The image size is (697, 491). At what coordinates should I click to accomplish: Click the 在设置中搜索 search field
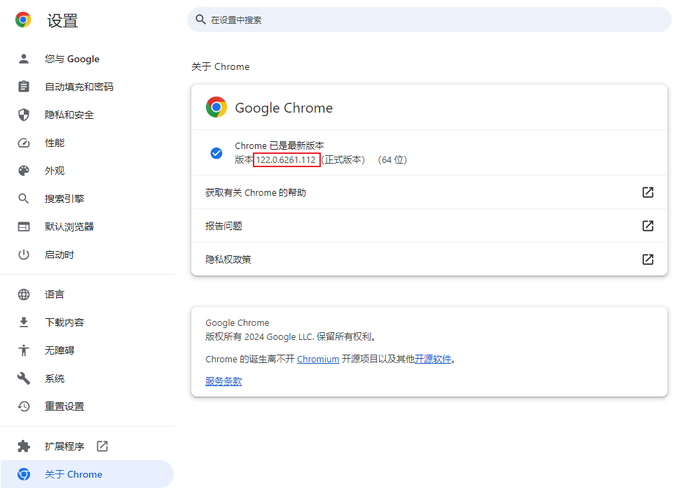429,20
